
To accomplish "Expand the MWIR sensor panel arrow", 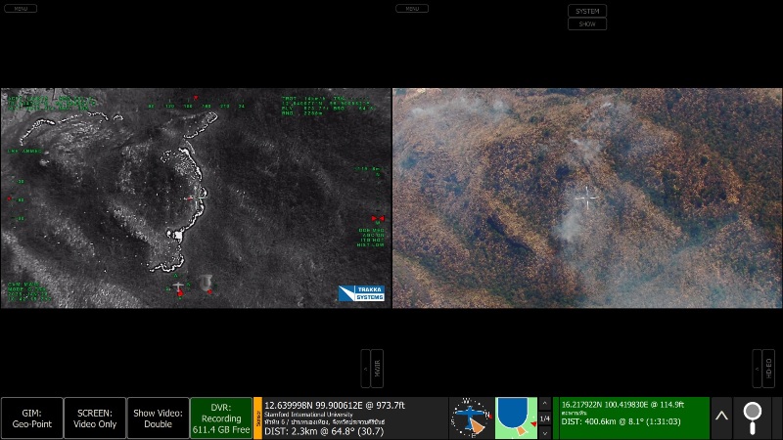I will [366, 368].
